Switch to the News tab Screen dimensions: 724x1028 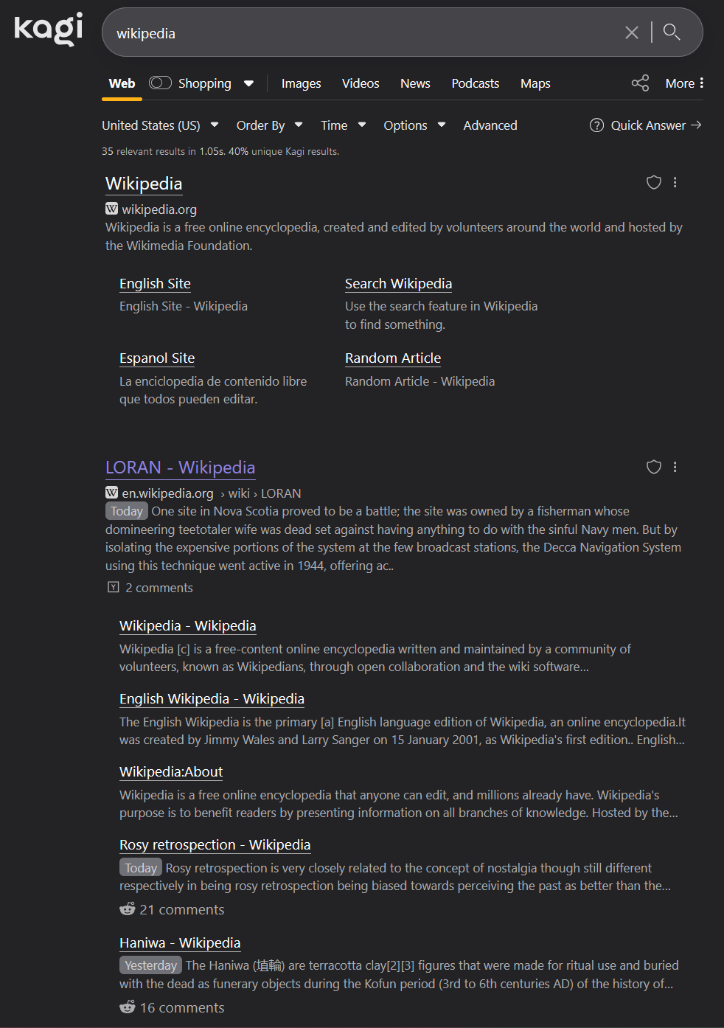pos(415,83)
